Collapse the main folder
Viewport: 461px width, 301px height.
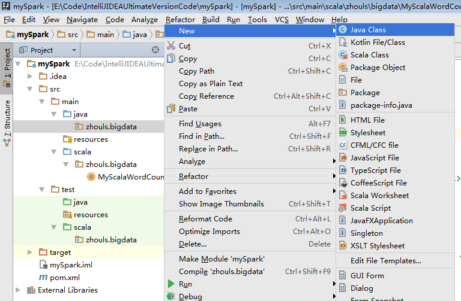(42, 102)
